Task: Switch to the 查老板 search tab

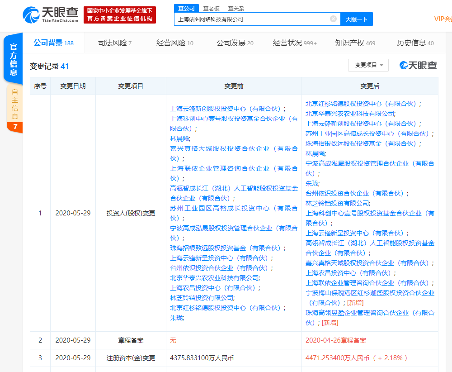Action: 210,8
